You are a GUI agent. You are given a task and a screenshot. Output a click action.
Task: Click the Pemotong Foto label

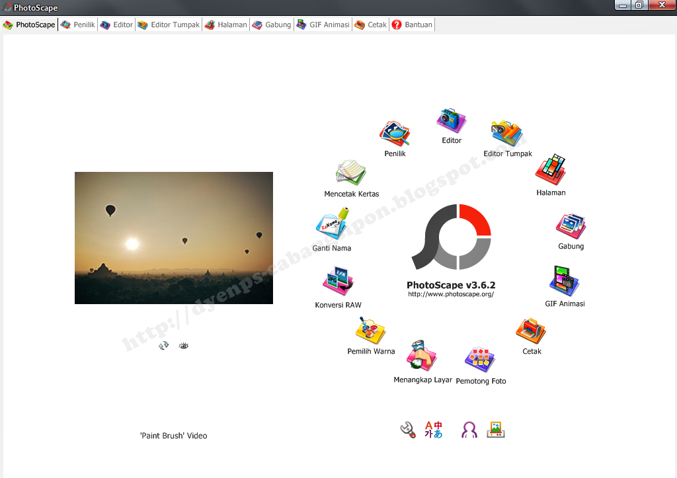[481, 381]
